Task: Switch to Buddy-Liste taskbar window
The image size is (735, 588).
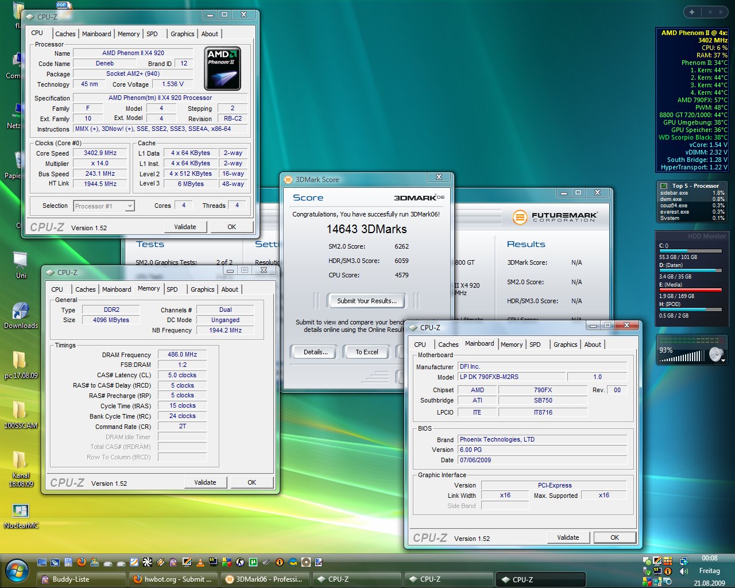Action: pyautogui.click(x=82, y=579)
